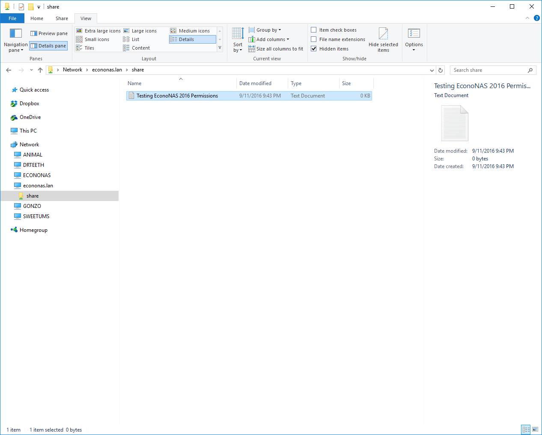Image resolution: width=542 pixels, height=435 pixels.
Task: Switch to large thumbnails via status bar icon
Action: (535, 429)
